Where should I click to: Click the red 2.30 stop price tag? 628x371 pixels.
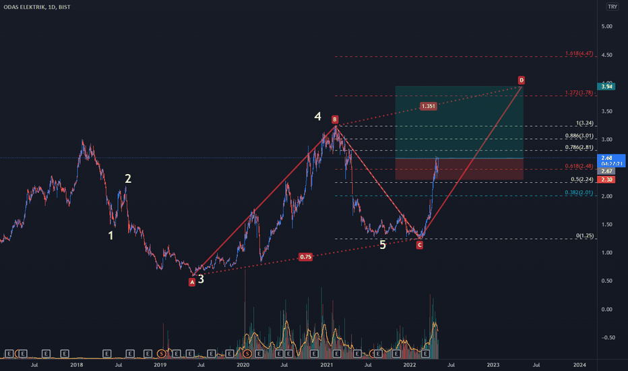click(606, 179)
